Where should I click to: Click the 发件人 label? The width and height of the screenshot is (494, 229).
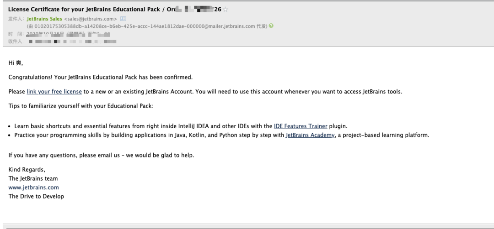click(x=16, y=19)
